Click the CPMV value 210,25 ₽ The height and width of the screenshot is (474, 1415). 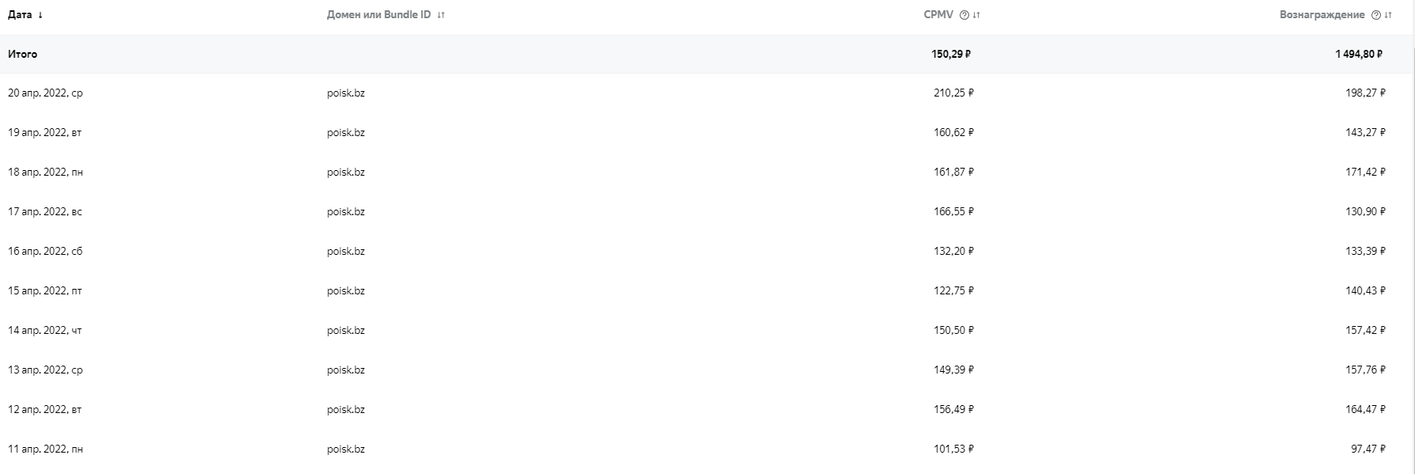click(x=953, y=93)
